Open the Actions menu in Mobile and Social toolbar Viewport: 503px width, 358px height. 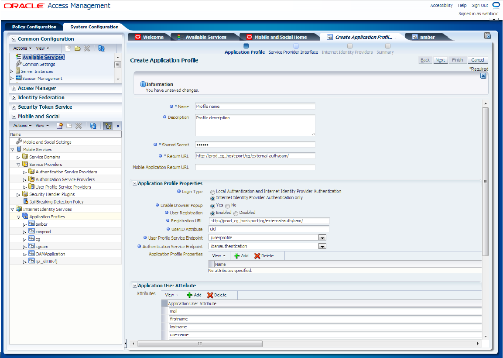[22, 126]
